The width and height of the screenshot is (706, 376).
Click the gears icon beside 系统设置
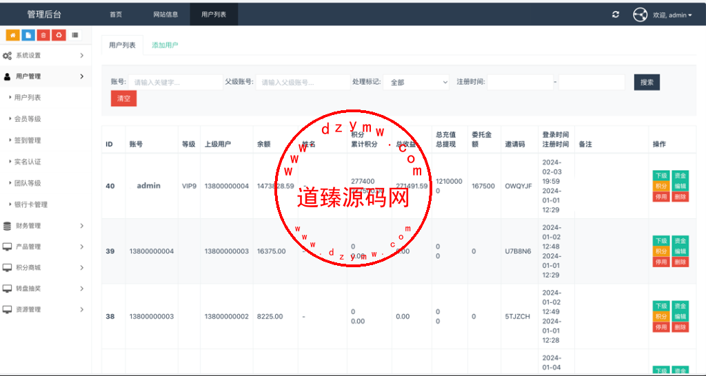click(x=7, y=56)
